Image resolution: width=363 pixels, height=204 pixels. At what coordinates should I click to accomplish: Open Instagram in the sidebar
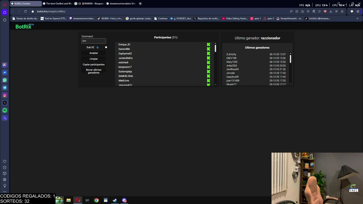(5, 95)
